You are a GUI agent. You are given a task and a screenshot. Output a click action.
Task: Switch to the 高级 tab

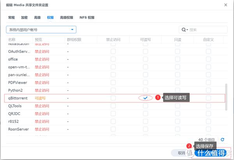click(x=37, y=18)
